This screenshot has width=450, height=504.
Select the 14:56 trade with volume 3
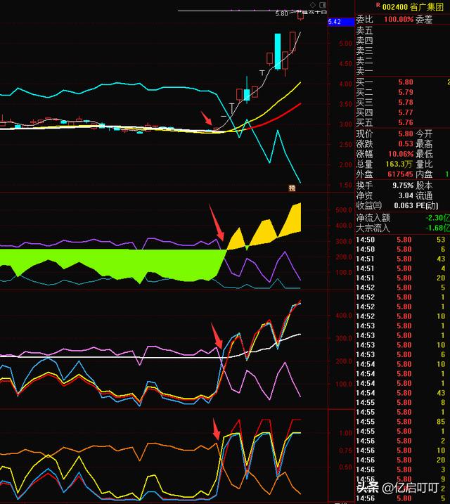401,470
